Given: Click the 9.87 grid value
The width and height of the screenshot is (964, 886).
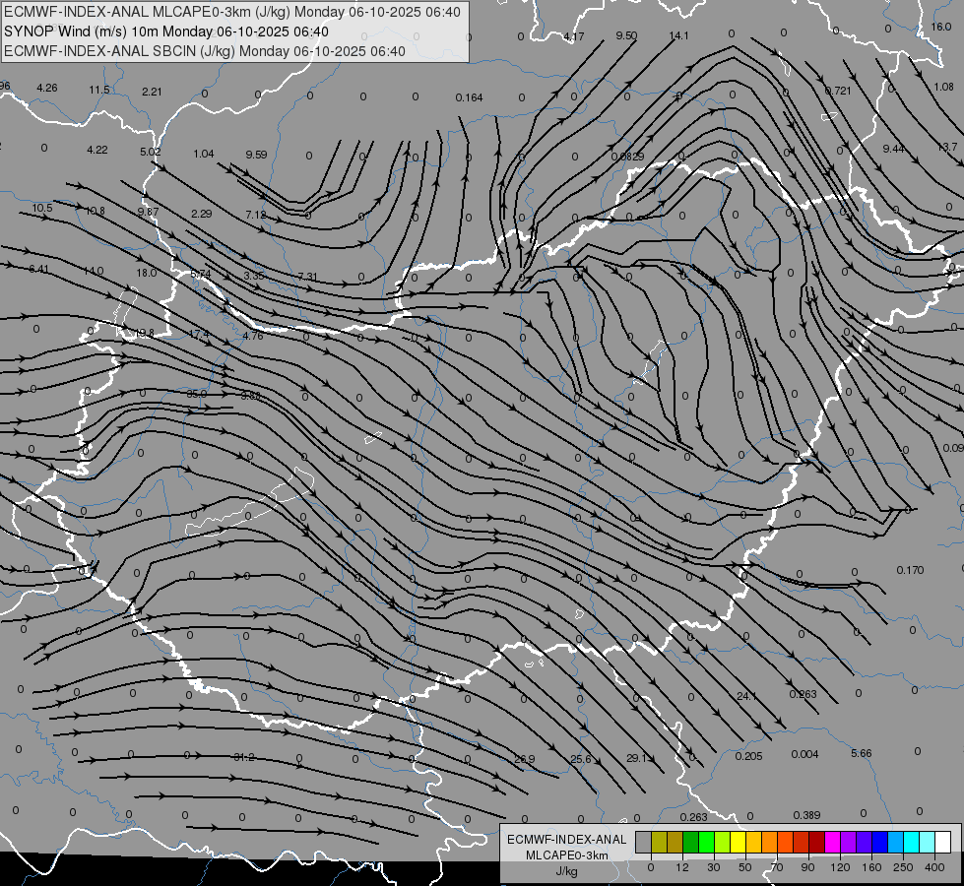Looking at the screenshot, I should coord(148,212).
